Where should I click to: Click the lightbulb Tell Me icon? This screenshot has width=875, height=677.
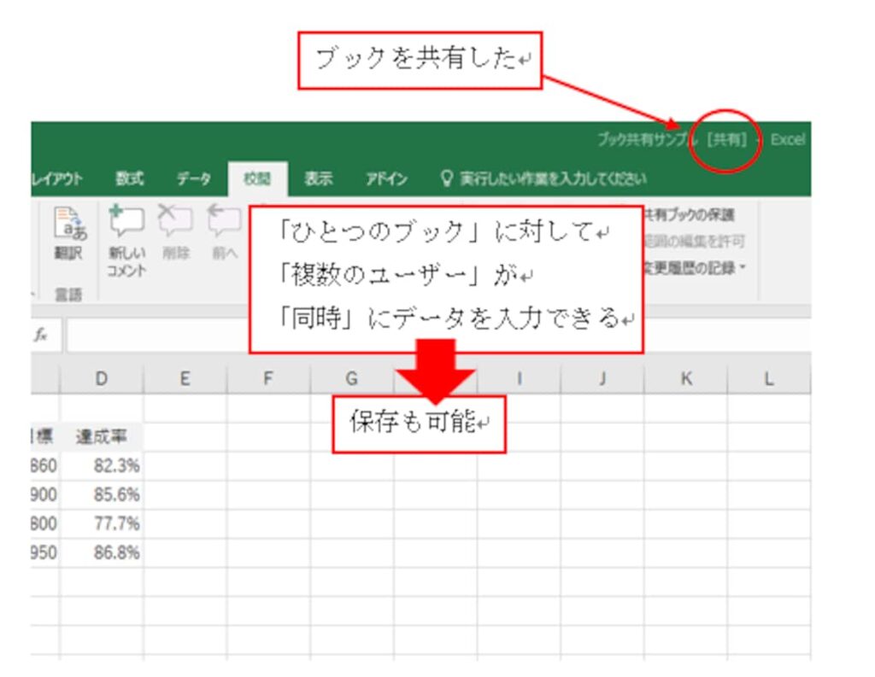click(x=446, y=179)
